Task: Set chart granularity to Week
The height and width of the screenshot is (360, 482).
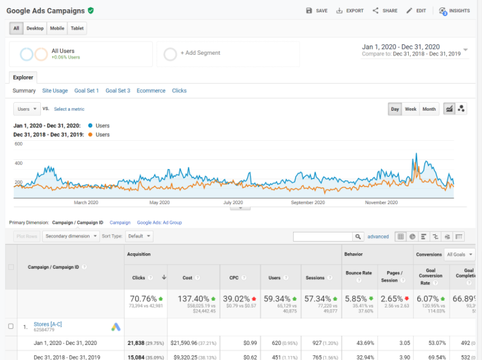Action: (410, 109)
